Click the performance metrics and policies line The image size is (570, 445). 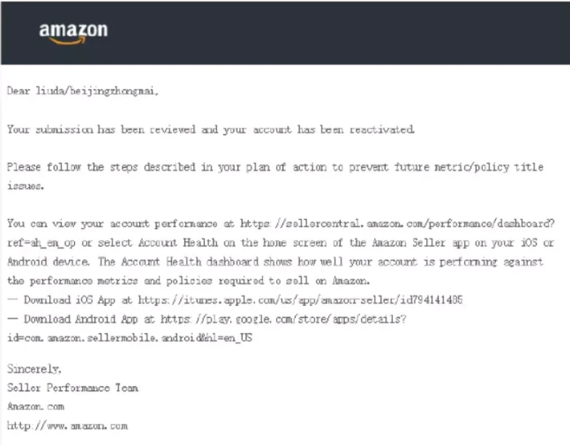pos(188,281)
